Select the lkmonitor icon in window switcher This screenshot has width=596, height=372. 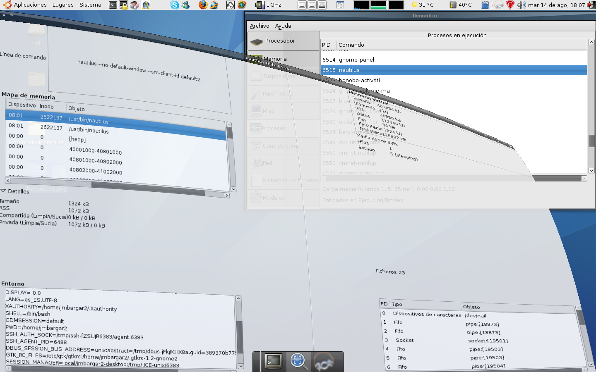tap(324, 362)
